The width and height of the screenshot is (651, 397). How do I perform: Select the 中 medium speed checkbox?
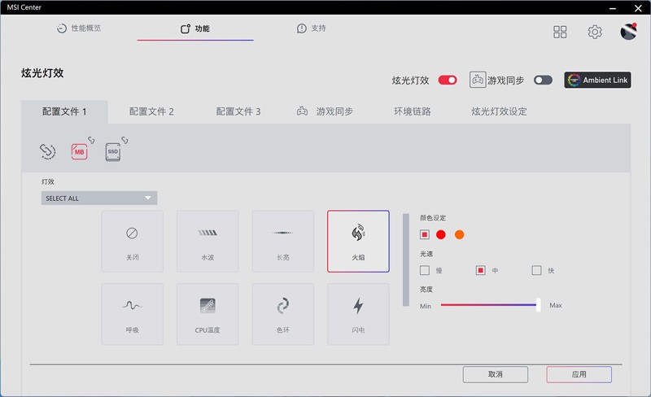(480, 270)
